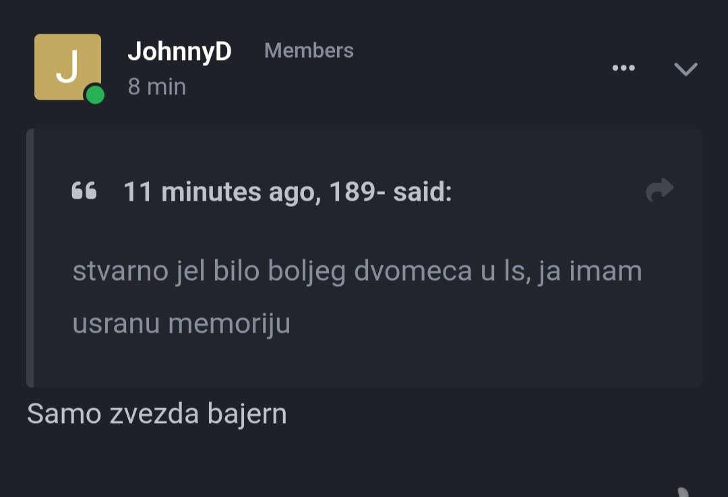Open JohnnyD's yellow J avatar
The image size is (728, 497).
click(68, 67)
